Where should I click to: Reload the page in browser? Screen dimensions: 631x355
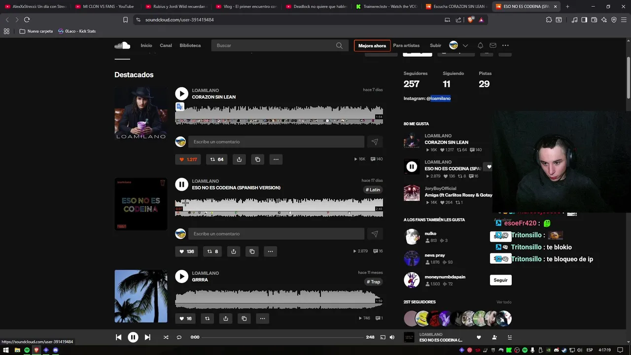pyautogui.click(x=27, y=20)
